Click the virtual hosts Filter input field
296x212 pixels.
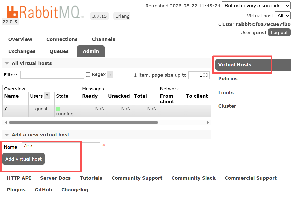pos(52,75)
